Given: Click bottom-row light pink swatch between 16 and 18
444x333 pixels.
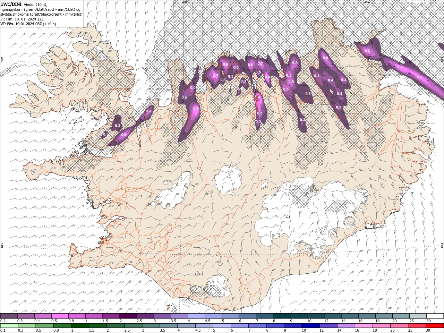Looking at the screenshot, I should 364,326.
